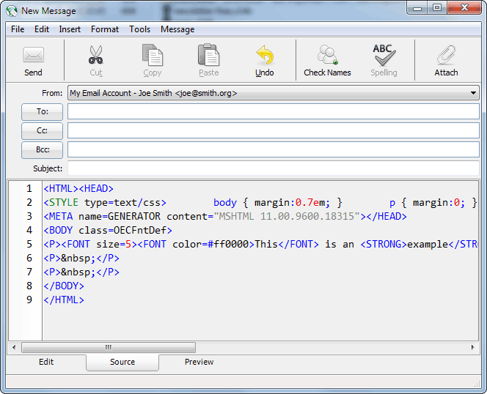Click the STYLE type=text/css code line
The image size is (487, 394).
[260, 203]
